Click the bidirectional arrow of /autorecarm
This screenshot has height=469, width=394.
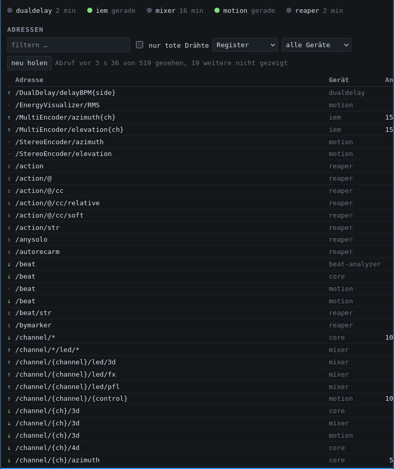click(9, 252)
